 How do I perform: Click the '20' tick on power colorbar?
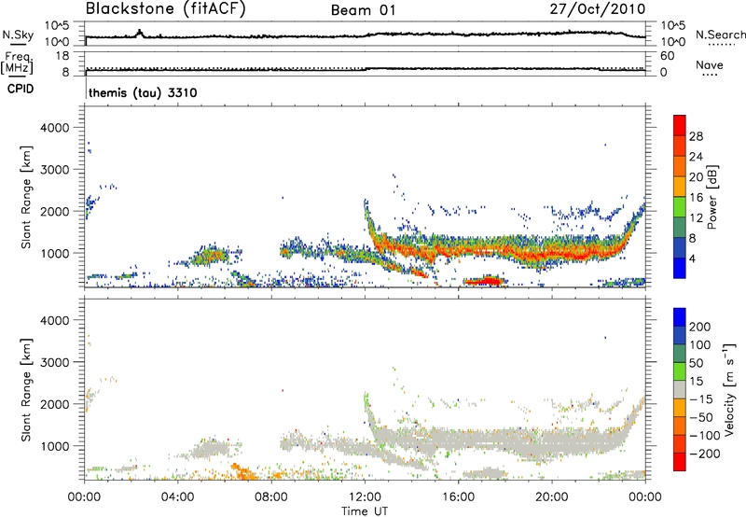696,177
